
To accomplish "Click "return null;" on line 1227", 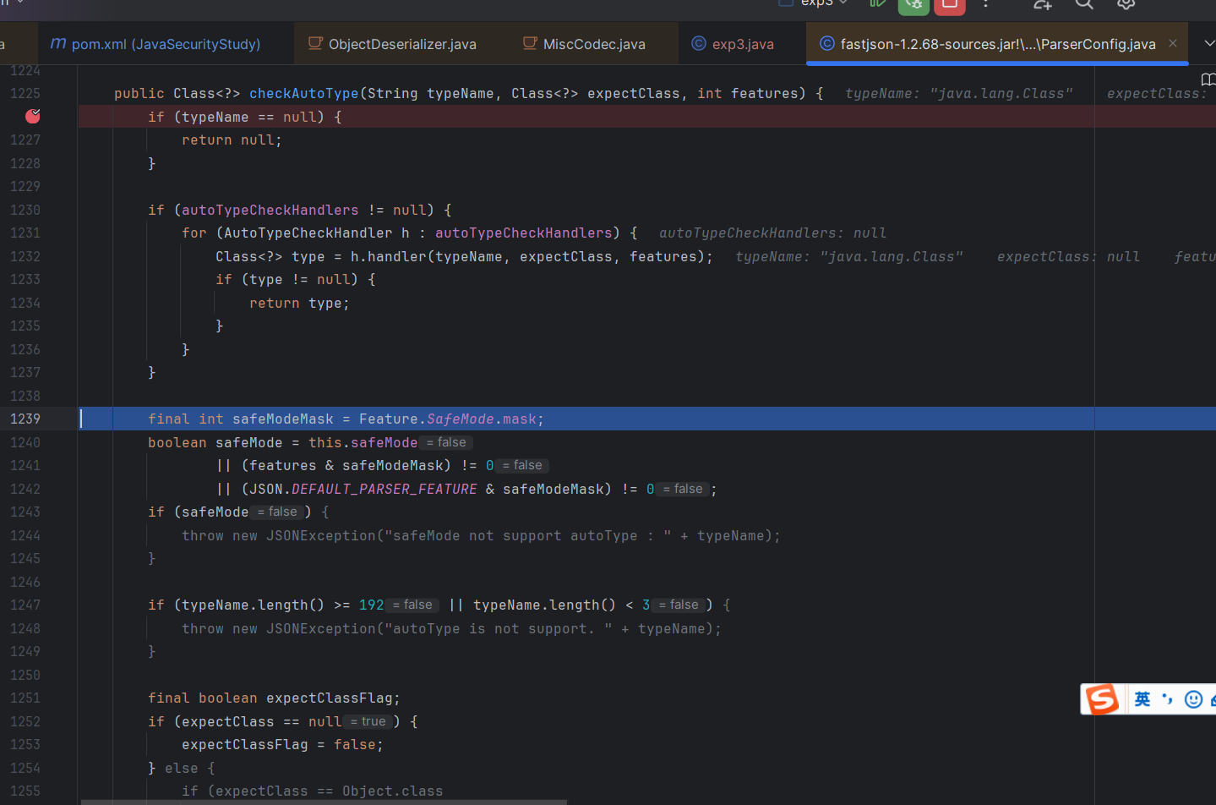I will pyautogui.click(x=232, y=140).
